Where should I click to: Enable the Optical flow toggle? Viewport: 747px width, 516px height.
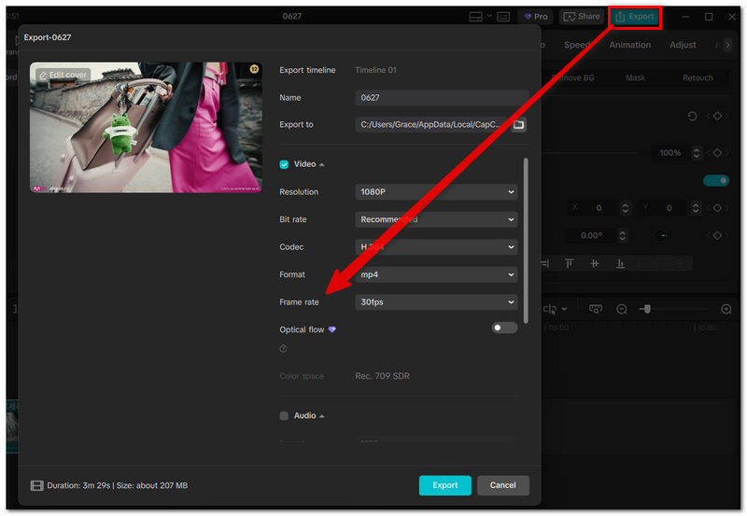click(x=504, y=328)
